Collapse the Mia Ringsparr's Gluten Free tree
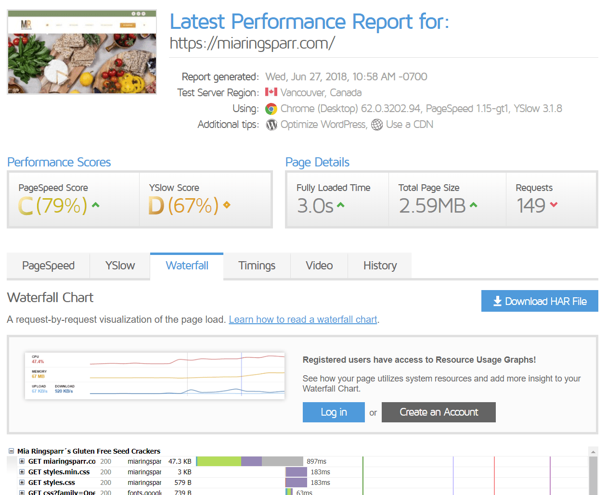This screenshot has width=607, height=495. [11, 451]
